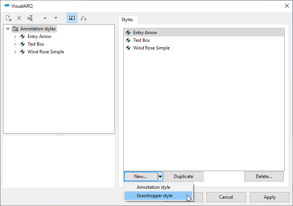Viewport: 293px width, 206px height.
Task: Click the panel splitter dots handle
Action: [59, 135]
